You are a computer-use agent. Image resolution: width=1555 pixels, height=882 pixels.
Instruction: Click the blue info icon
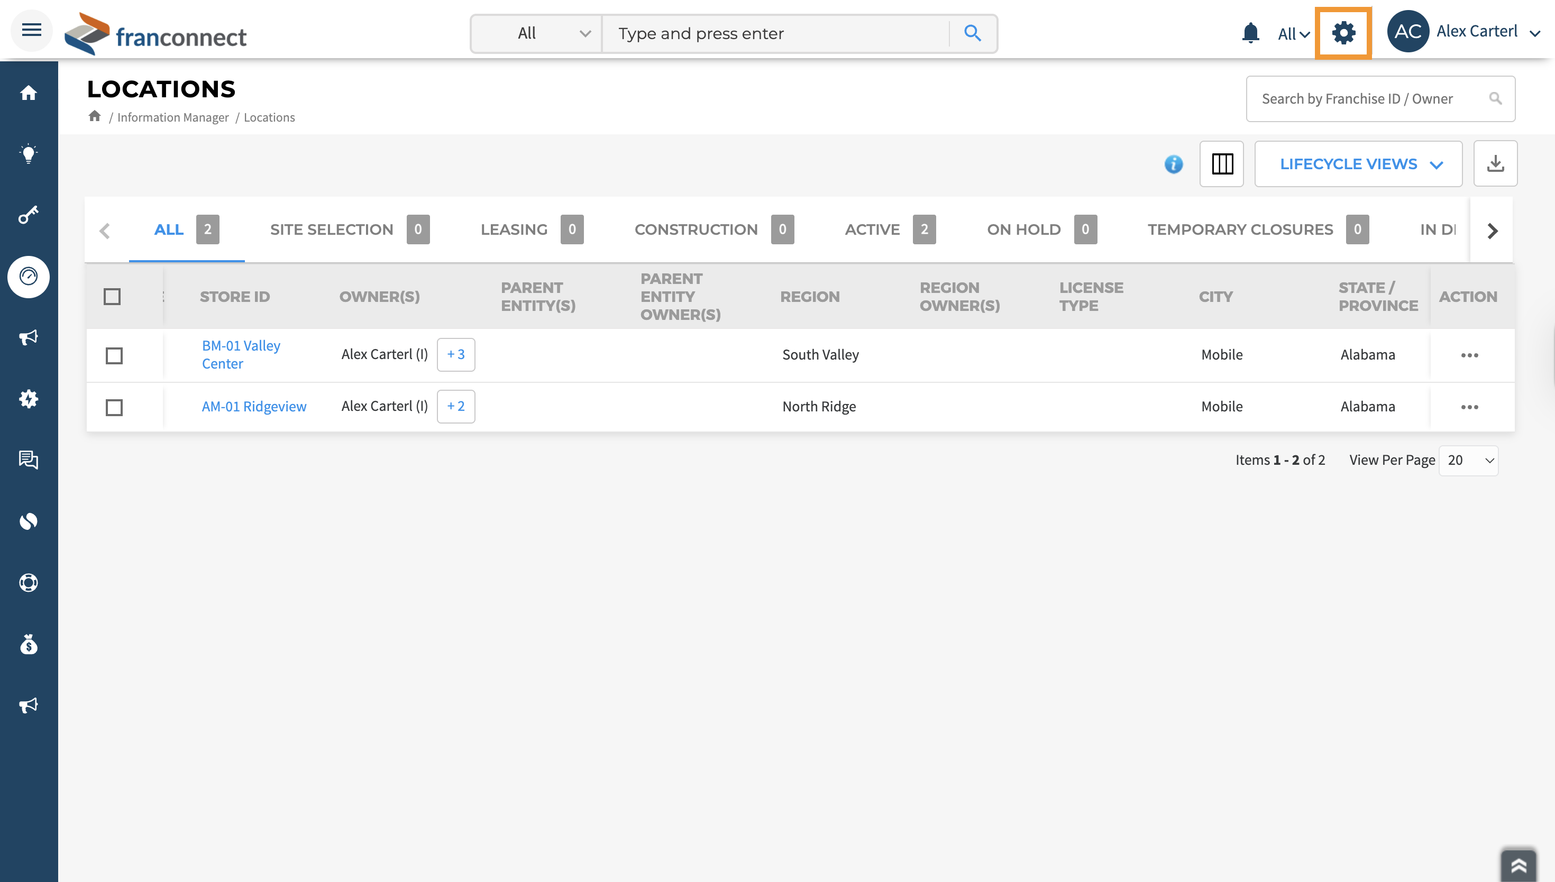pos(1173,164)
